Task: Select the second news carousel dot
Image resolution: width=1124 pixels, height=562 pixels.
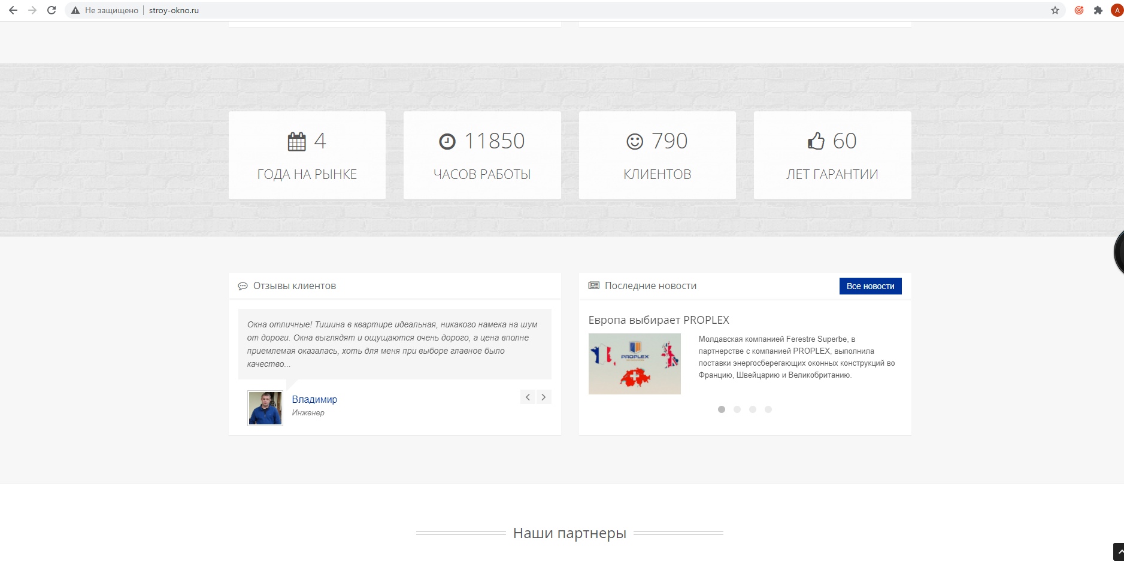Action: [737, 409]
